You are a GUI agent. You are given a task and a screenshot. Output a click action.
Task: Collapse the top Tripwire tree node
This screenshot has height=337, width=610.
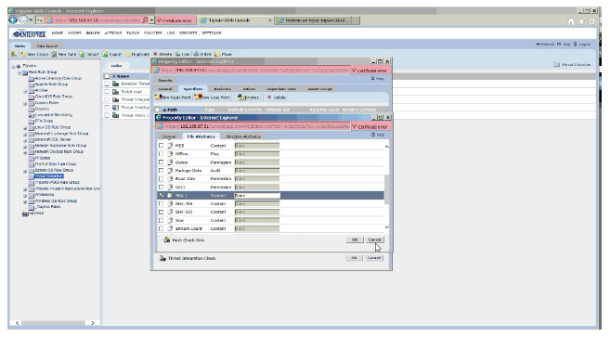pyautogui.click(x=13, y=66)
